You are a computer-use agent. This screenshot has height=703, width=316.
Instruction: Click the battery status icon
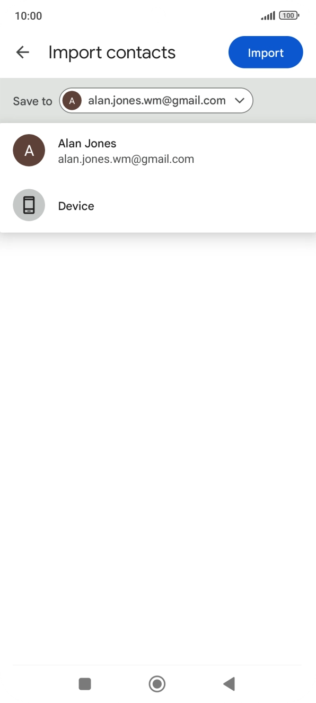click(x=289, y=16)
